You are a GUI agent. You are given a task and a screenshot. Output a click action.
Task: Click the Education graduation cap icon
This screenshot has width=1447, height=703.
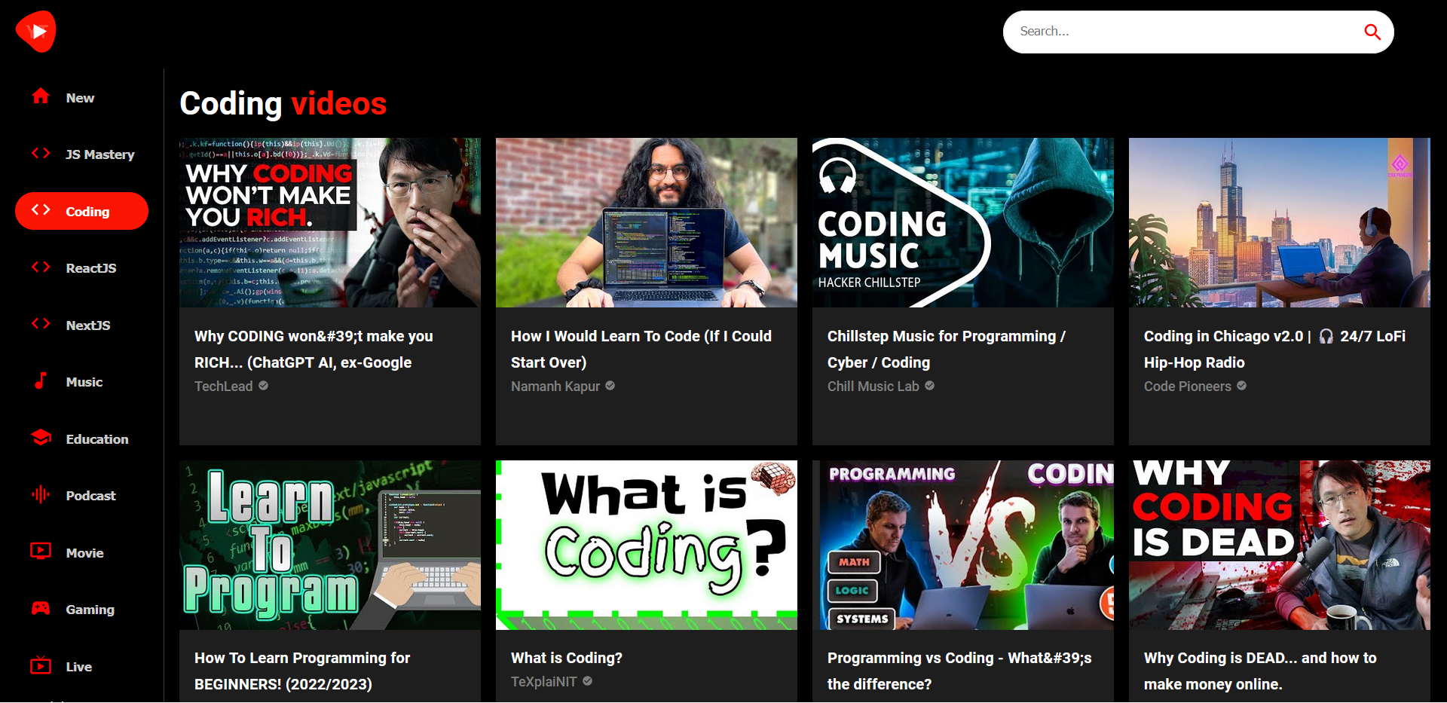pos(41,438)
